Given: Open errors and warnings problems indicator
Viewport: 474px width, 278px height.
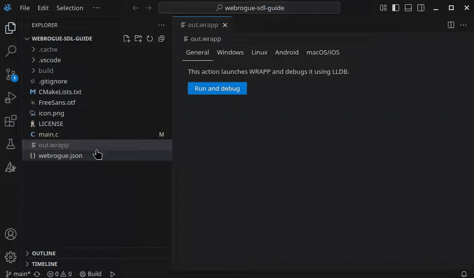Looking at the screenshot, I should (x=59, y=274).
